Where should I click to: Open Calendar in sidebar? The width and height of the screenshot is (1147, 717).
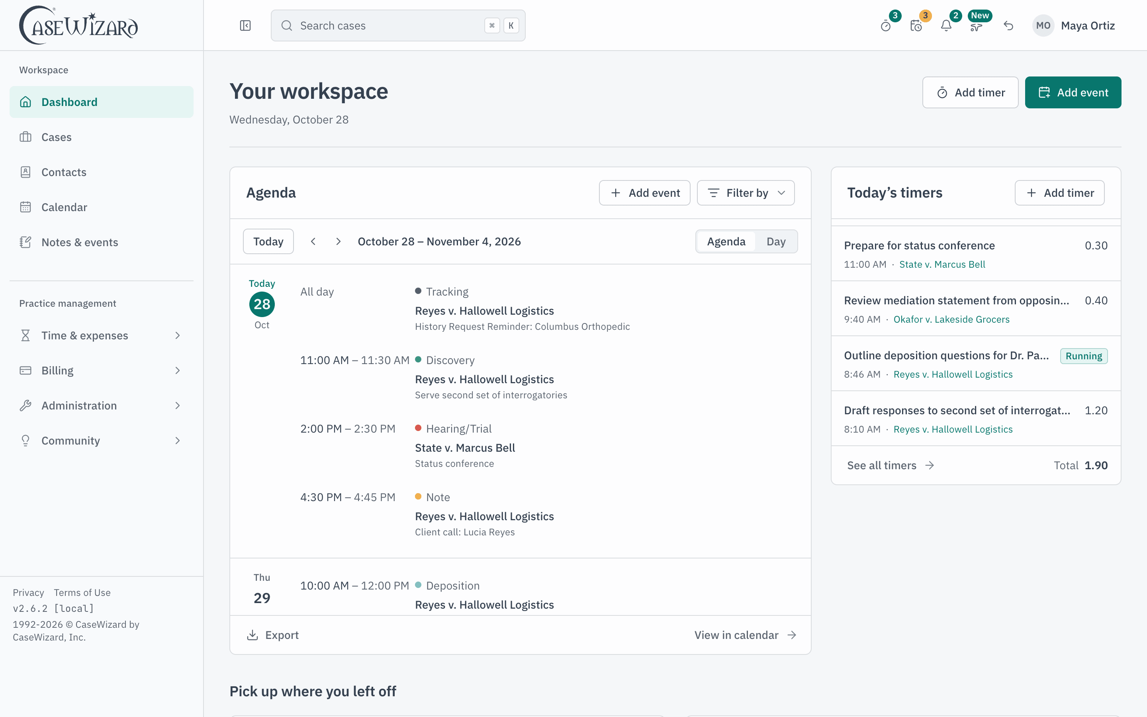pos(102,207)
